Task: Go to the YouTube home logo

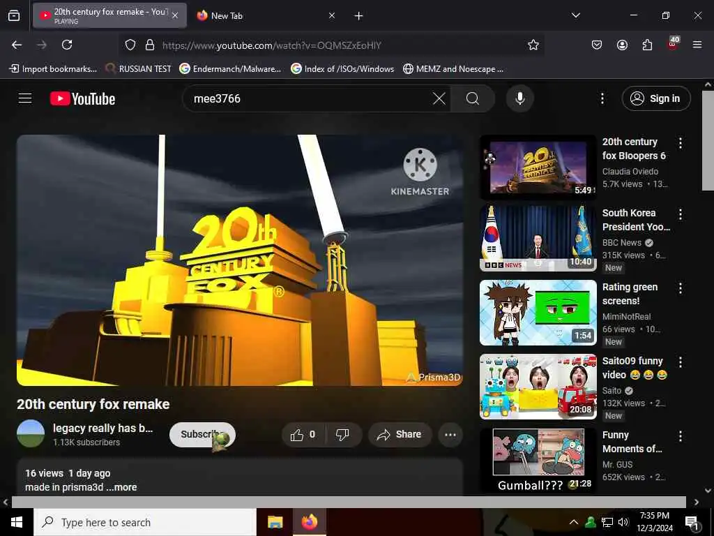Action: tap(82, 98)
